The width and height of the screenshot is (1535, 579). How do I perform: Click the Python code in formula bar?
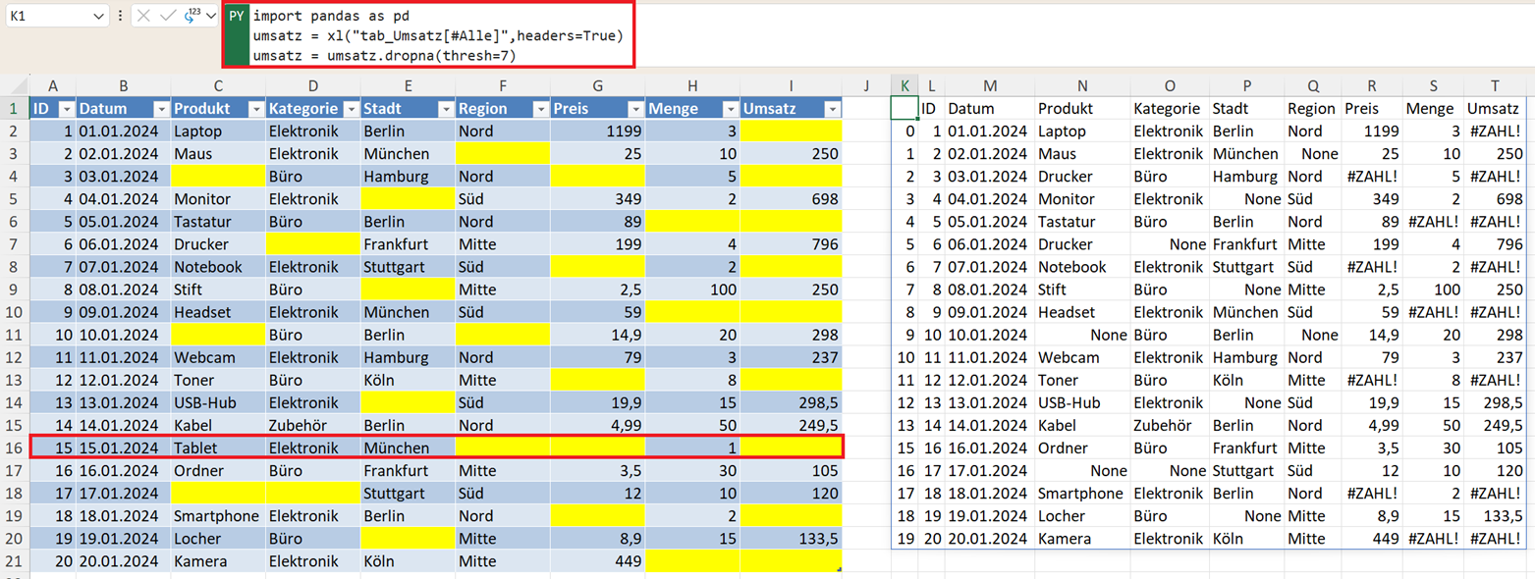coord(432,36)
